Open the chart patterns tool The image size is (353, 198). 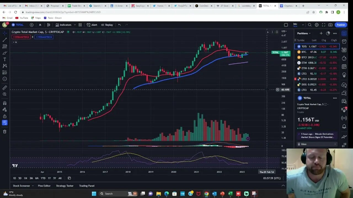[5, 66]
